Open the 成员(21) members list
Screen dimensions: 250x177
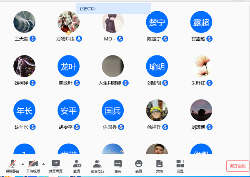click(x=97, y=165)
